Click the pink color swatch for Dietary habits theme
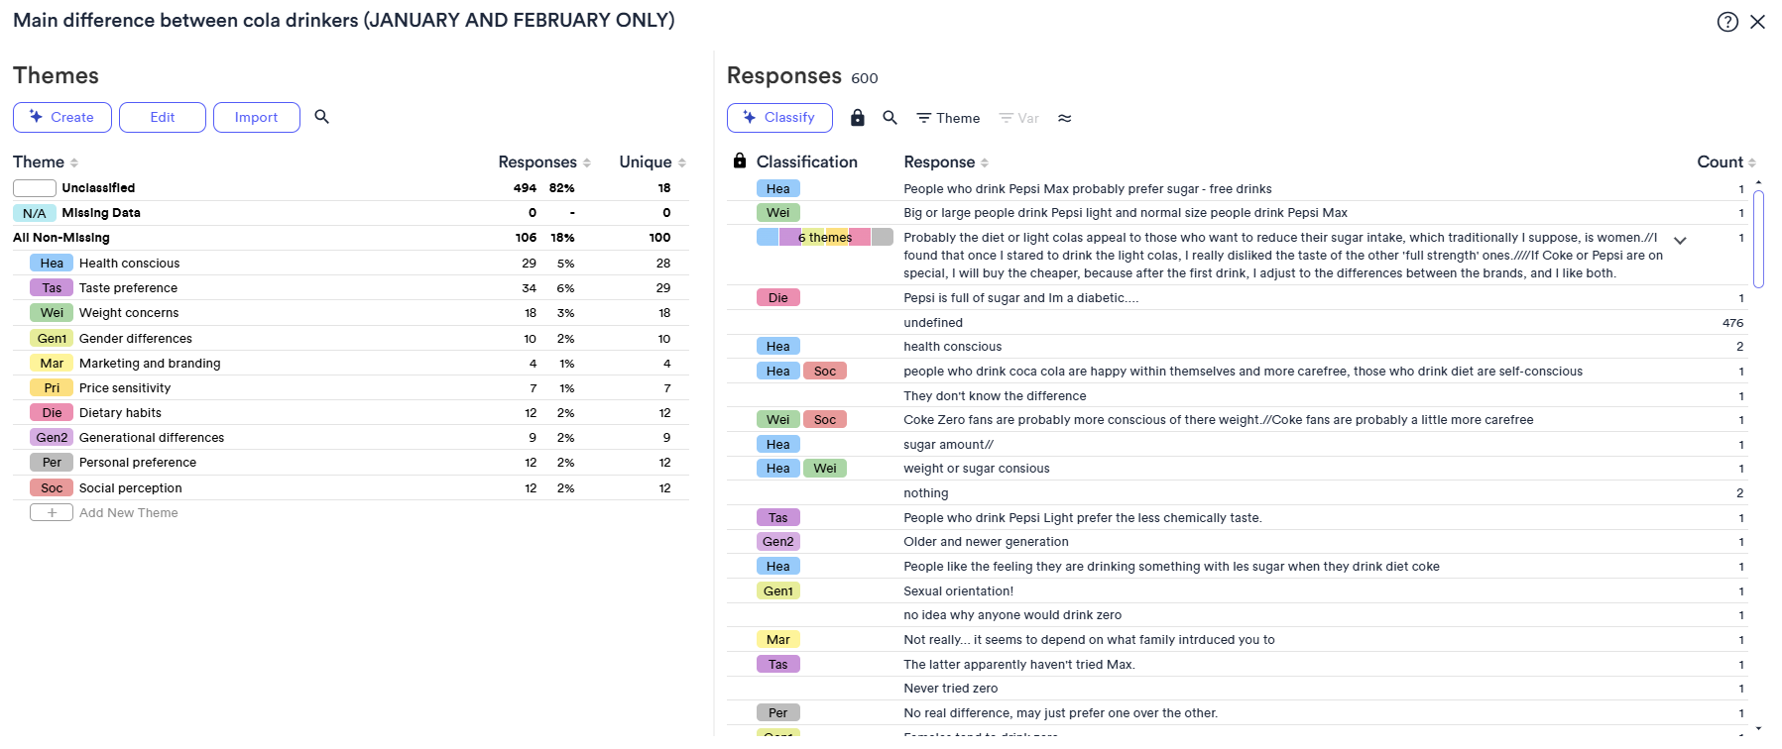The image size is (1782, 749). tap(51, 412)
